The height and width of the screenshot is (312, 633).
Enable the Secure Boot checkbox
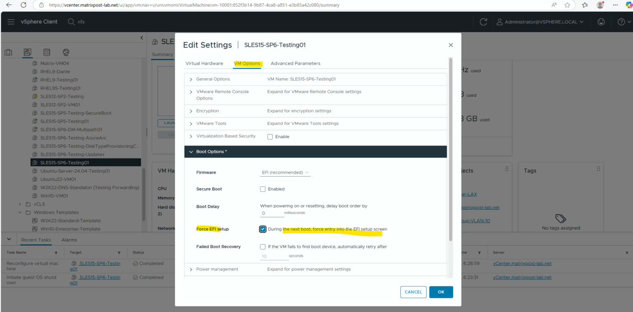pos(263,189)
